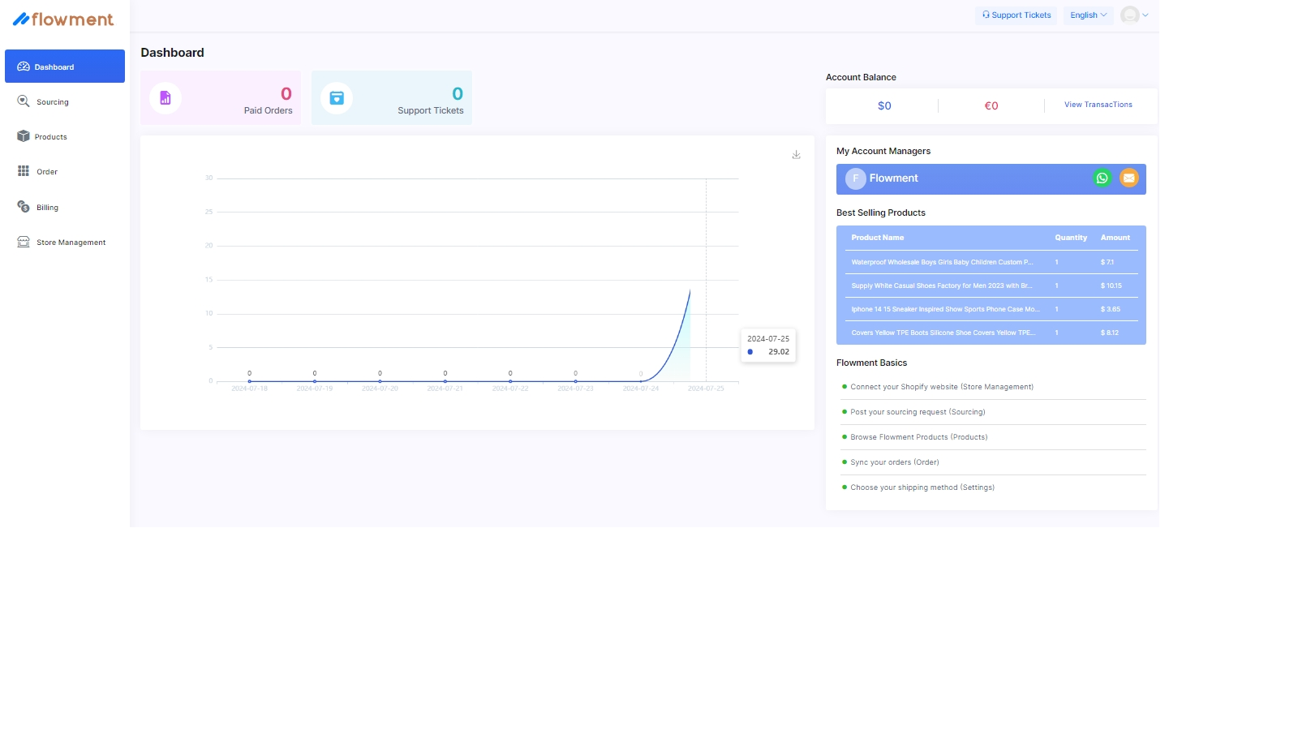Viewport: 1298px width, 730px height.
Task: Click the $0 balance value
Action: click(x=884, y=105)
